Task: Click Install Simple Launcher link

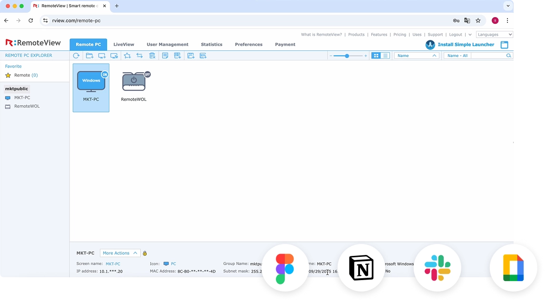Action: click(466, 45)
